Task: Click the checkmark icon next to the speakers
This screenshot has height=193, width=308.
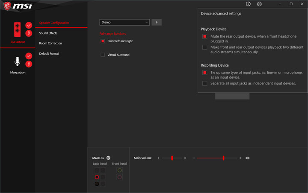Action: click(29, 25)
